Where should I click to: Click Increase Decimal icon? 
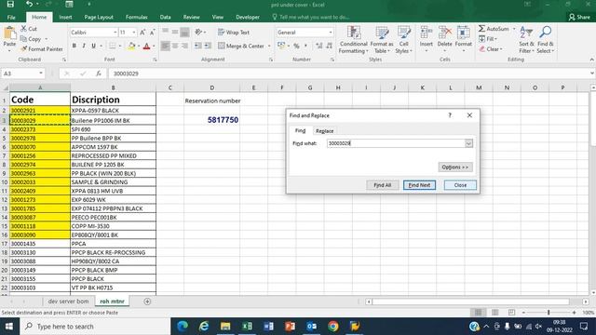[318, 46]
